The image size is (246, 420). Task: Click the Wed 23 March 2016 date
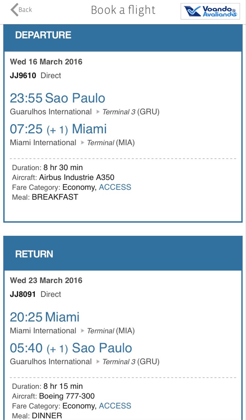(46, 280)
